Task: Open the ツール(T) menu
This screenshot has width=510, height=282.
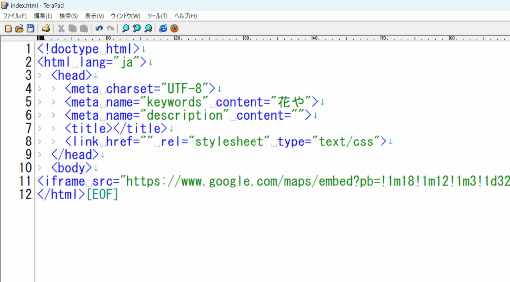Action: coord(157,16)
